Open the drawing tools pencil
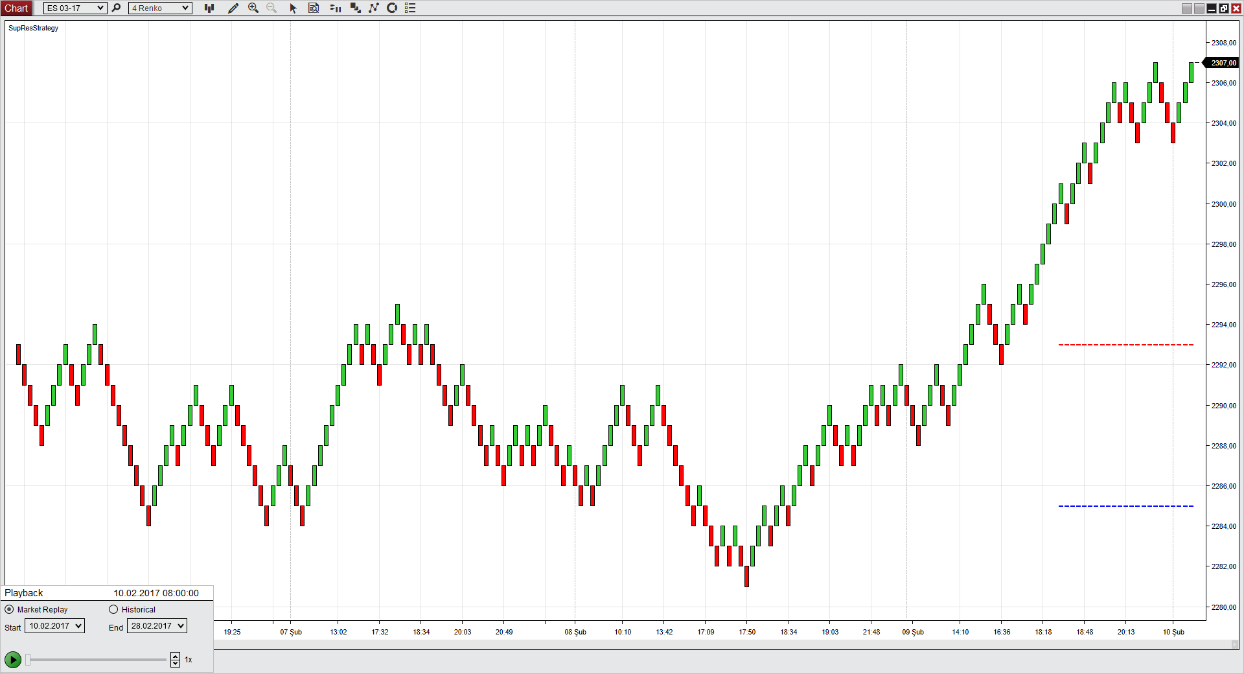The image size is (1244, 674). pos(233,8)
